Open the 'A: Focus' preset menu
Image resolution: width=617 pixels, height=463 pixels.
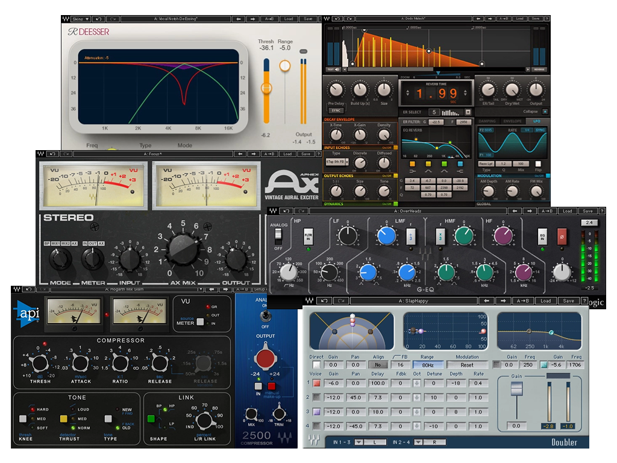pyautogui.click(x=152, y=154)
